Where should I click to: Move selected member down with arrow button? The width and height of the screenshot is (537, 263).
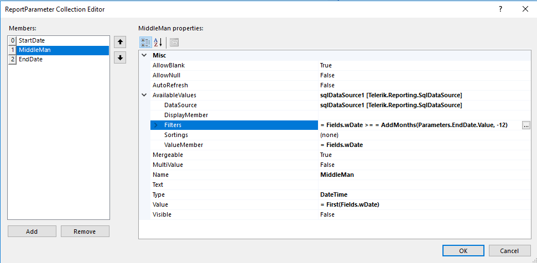pos(120,57)
